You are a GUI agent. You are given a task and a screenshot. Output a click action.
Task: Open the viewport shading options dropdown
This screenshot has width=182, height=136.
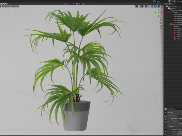click(x=159, y=6)
